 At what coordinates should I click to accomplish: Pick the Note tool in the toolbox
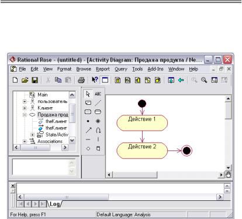[88, 102]
